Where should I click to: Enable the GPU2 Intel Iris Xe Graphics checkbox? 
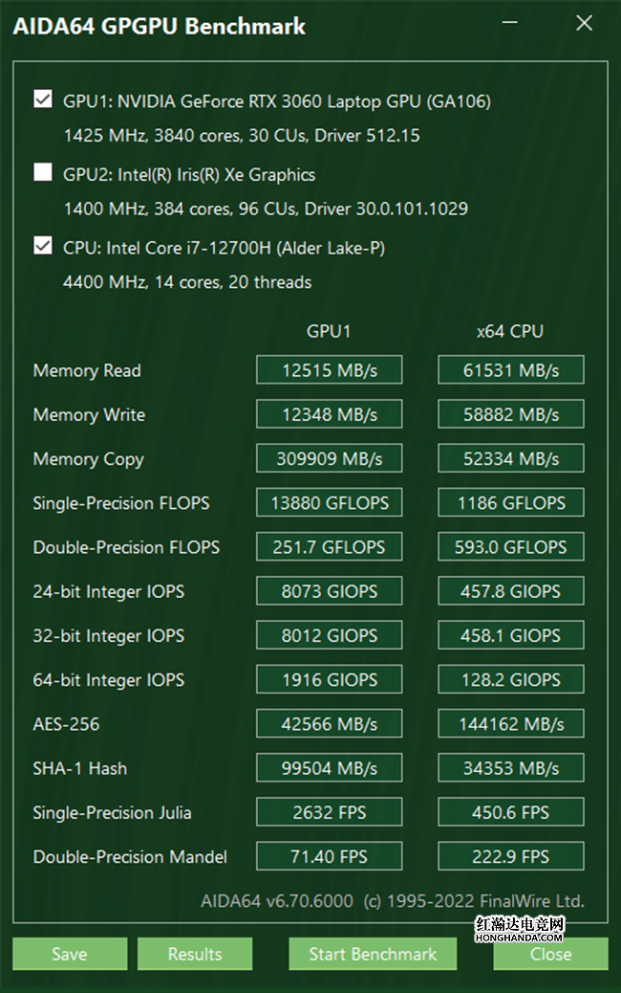43,173
